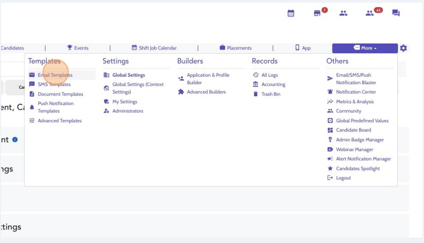Viewport: 424px width, 243px height.
Task: Open Global Settings (Context Settings)
Action: point(138,88)
